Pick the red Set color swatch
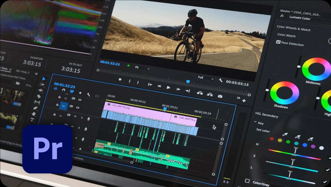The image size is (331, 187). click(272, 139)
